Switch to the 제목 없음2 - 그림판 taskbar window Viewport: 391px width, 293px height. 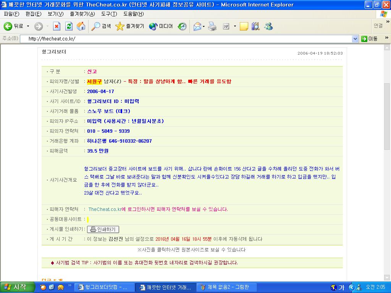click(227, 287)
